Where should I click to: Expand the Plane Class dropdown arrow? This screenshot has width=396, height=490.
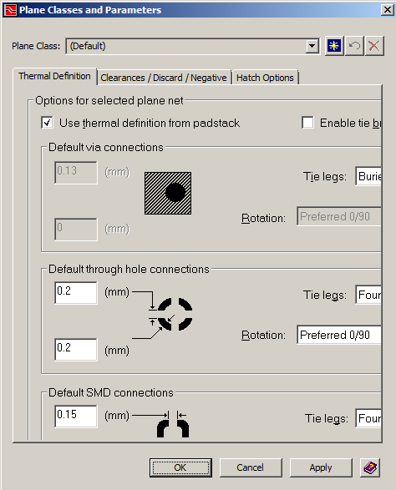[312, 46]
